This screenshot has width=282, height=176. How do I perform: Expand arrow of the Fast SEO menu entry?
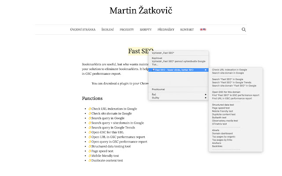click(x=206, y=70)
